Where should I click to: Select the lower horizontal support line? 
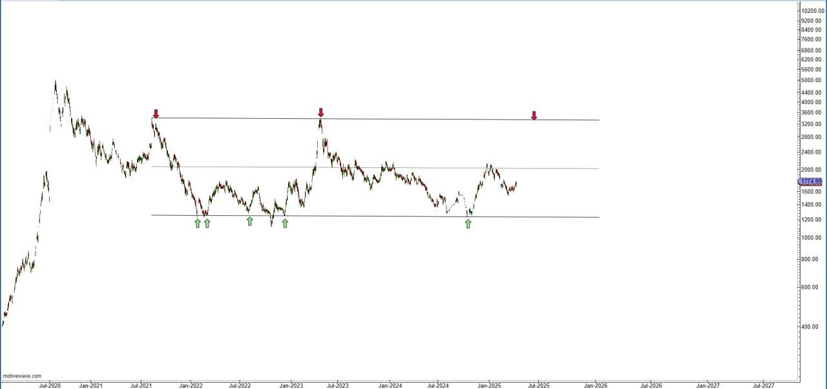click(x=388, y=216)
